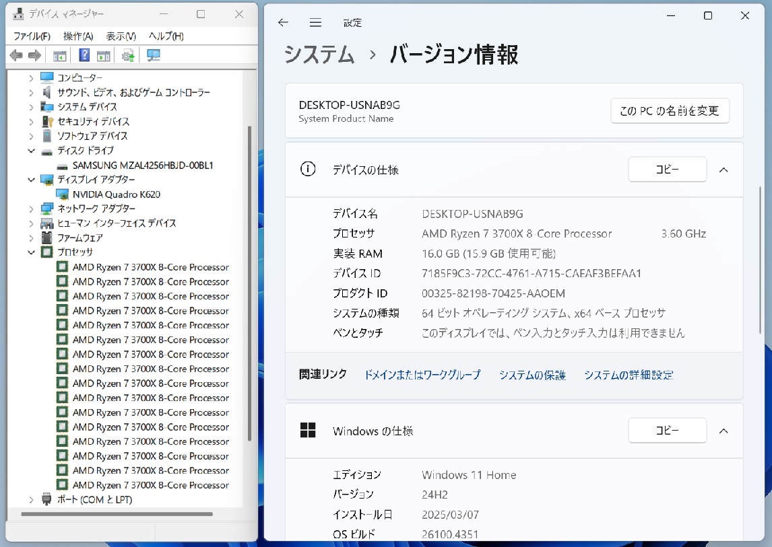Select the ソフトウェア デバイス icon
The width and height of the screenshot is (772, 547).
coord(46,136)
